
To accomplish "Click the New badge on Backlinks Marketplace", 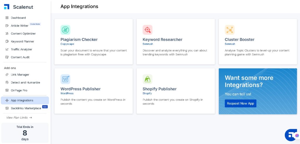I will pos(45,107).
